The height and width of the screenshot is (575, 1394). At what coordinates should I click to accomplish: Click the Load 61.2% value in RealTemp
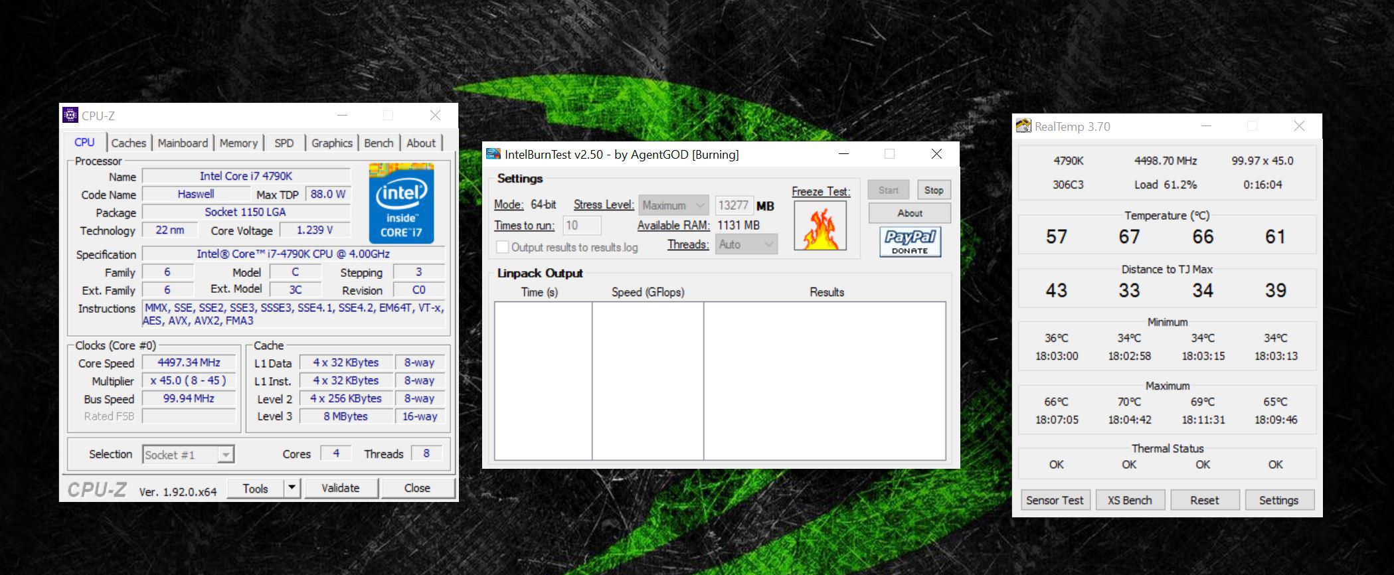click(x=1166, y=185)
